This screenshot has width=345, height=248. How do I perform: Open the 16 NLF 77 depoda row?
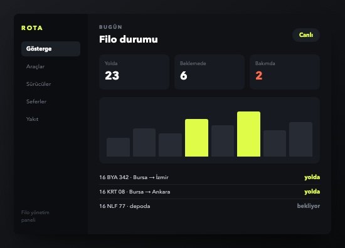click(210, 206)
